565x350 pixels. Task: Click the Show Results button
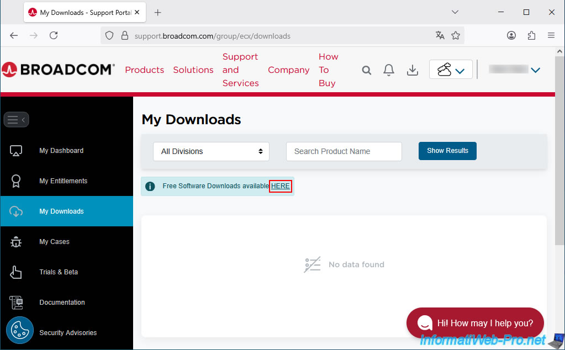447,151
